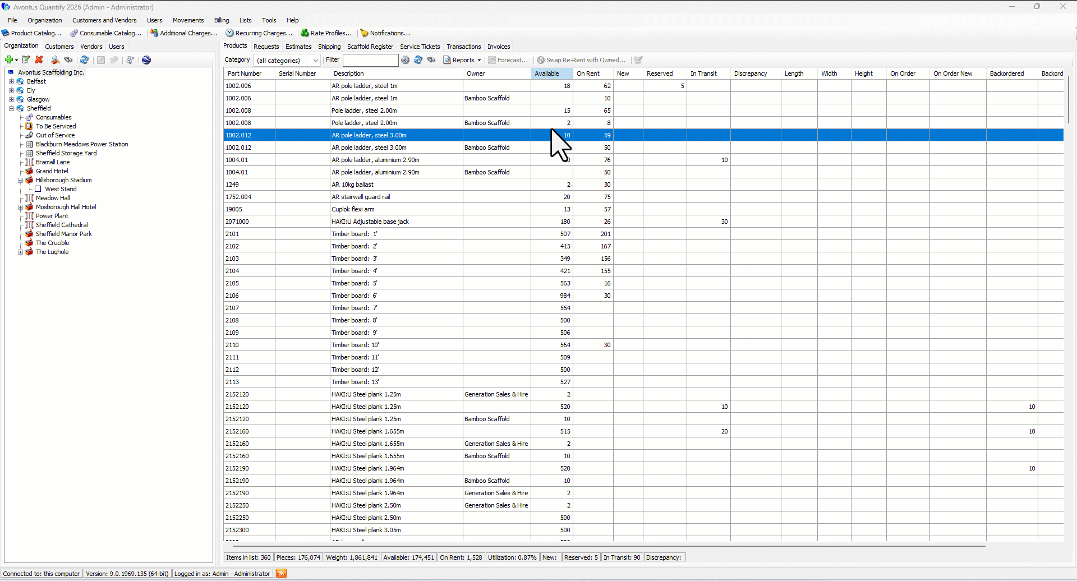The height and width of the screenshot is (581, 1077).
Task: Expand the Ely branch node
Action: [x=11, y=90]
